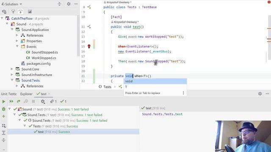Click the repeat previous run icon
Viewport: 271px width, 152px height.
coord(19,101)
